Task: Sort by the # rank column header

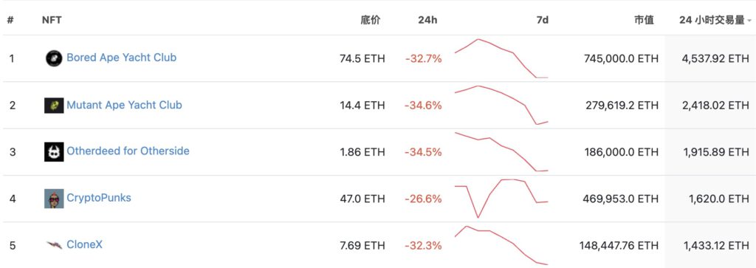Action: pyautogui.click(x=10, y=20)
